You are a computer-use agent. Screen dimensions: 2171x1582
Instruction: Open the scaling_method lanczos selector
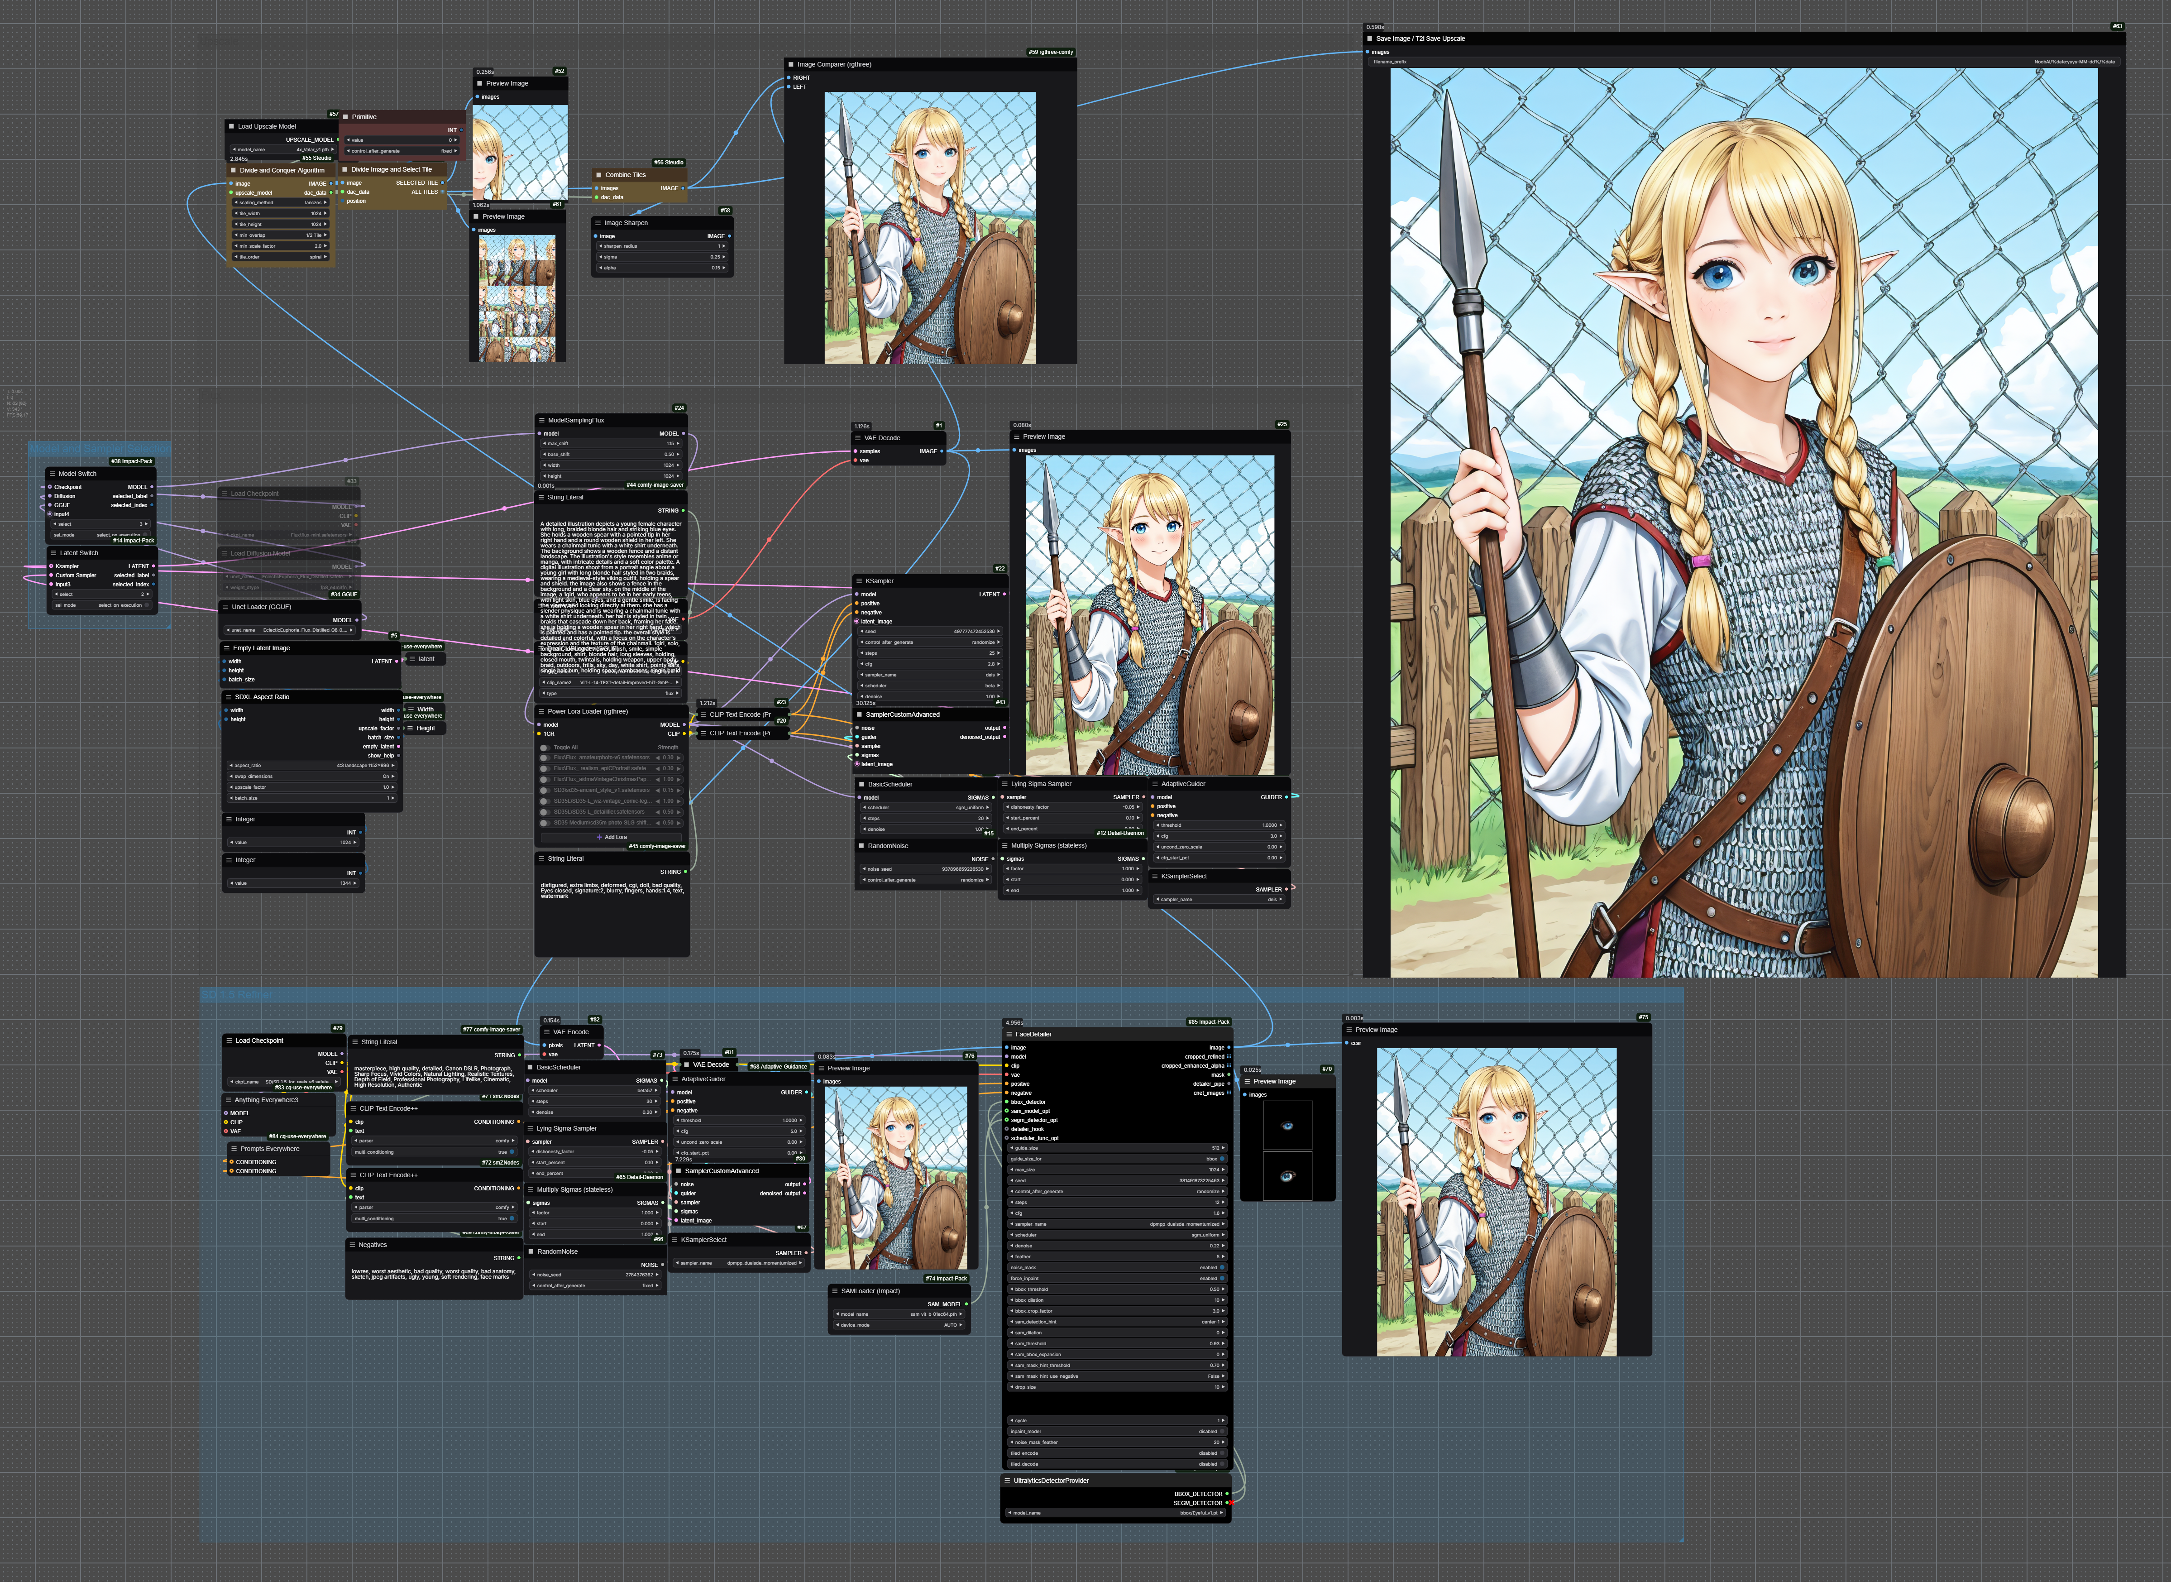[x=281, y=203]
